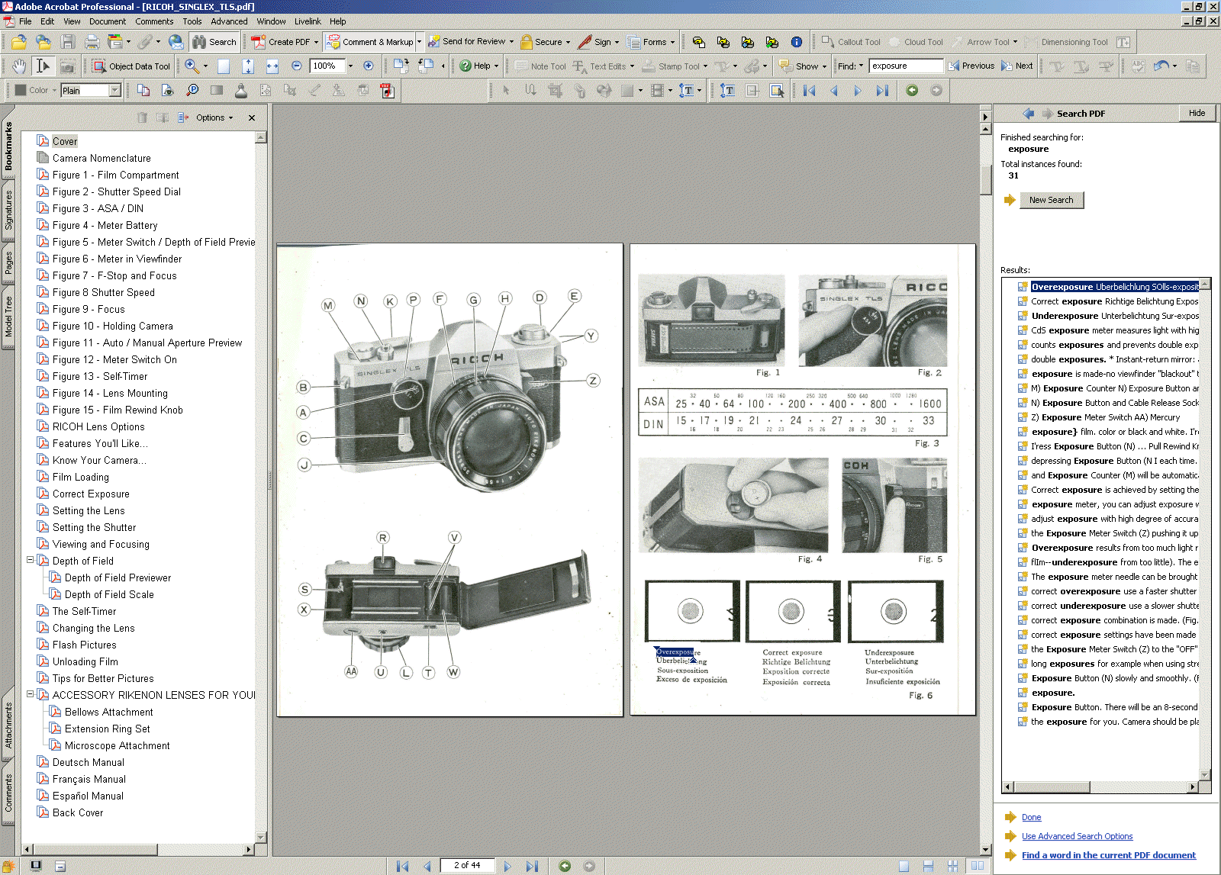Switch to Facing pages layout in status bar
Viewport: 1221px width, 875px height.
977,866
